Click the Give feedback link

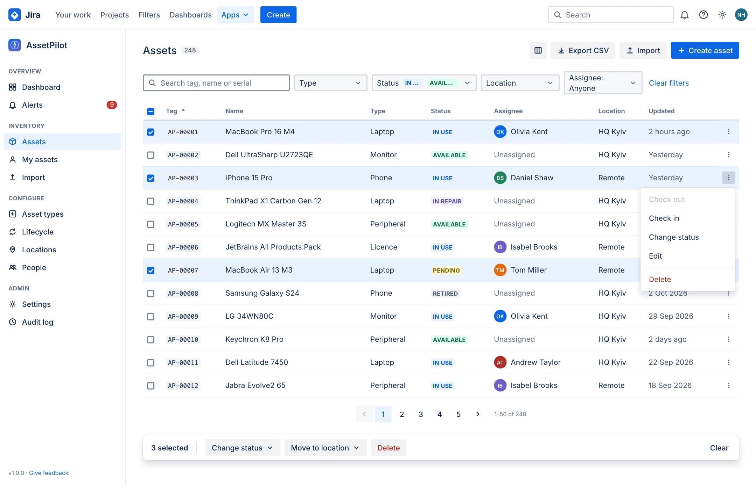49,473
